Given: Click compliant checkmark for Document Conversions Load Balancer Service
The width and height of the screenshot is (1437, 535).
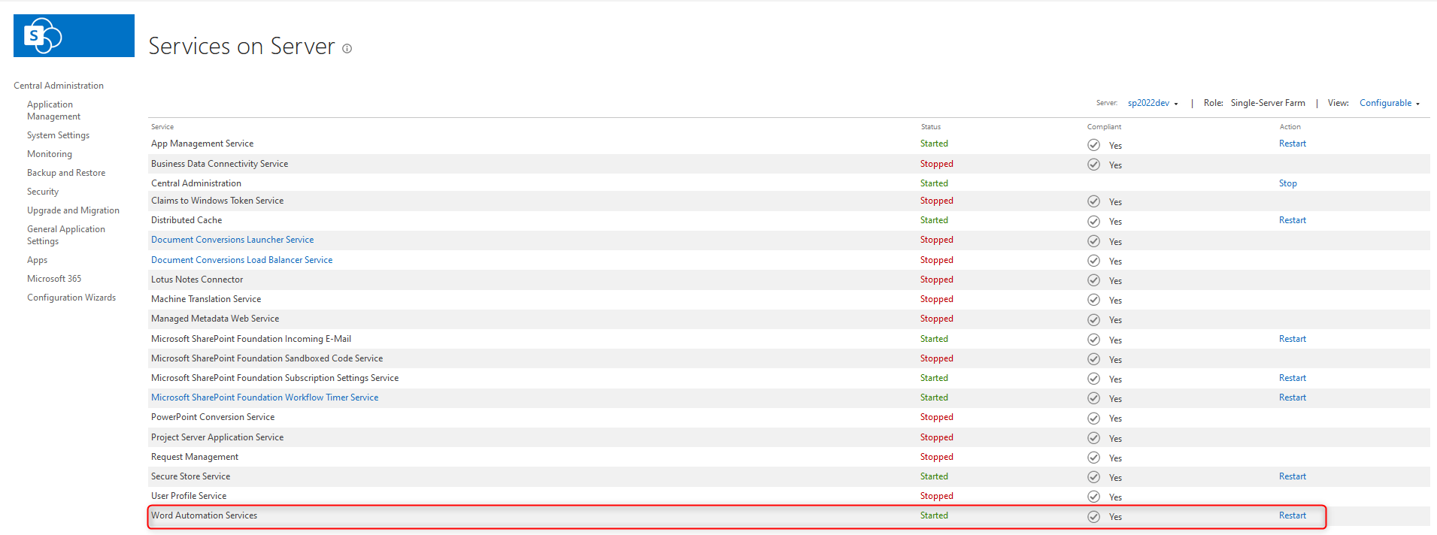Looking at the screenshot, I should pyautogui.click(x=1093, y=261).
